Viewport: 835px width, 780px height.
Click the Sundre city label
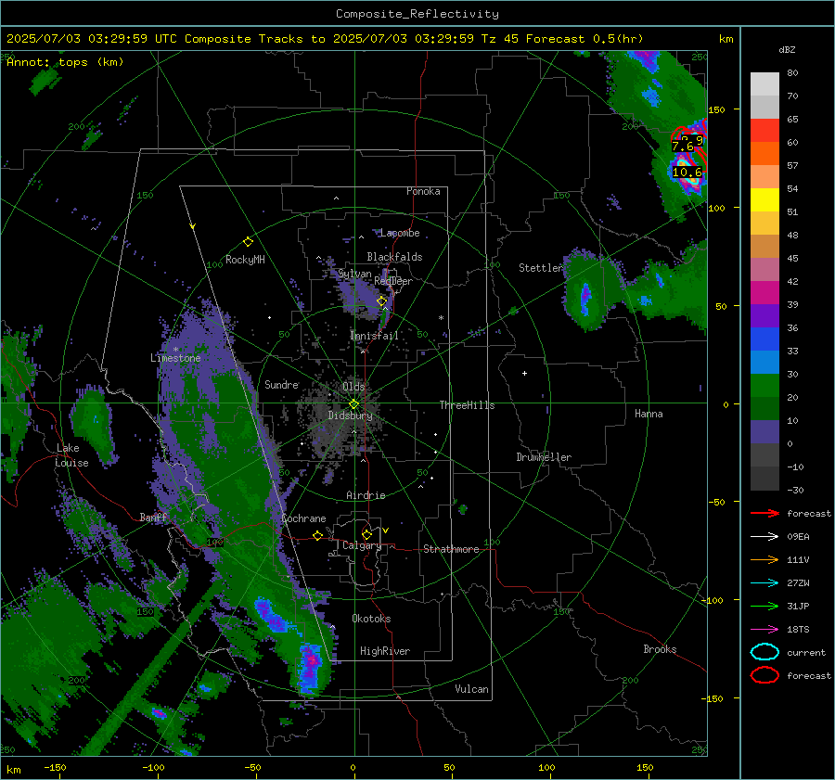282,384
